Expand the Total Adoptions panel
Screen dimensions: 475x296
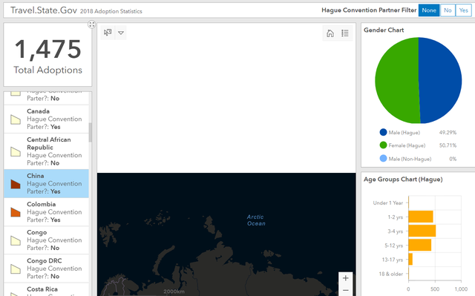92,24
